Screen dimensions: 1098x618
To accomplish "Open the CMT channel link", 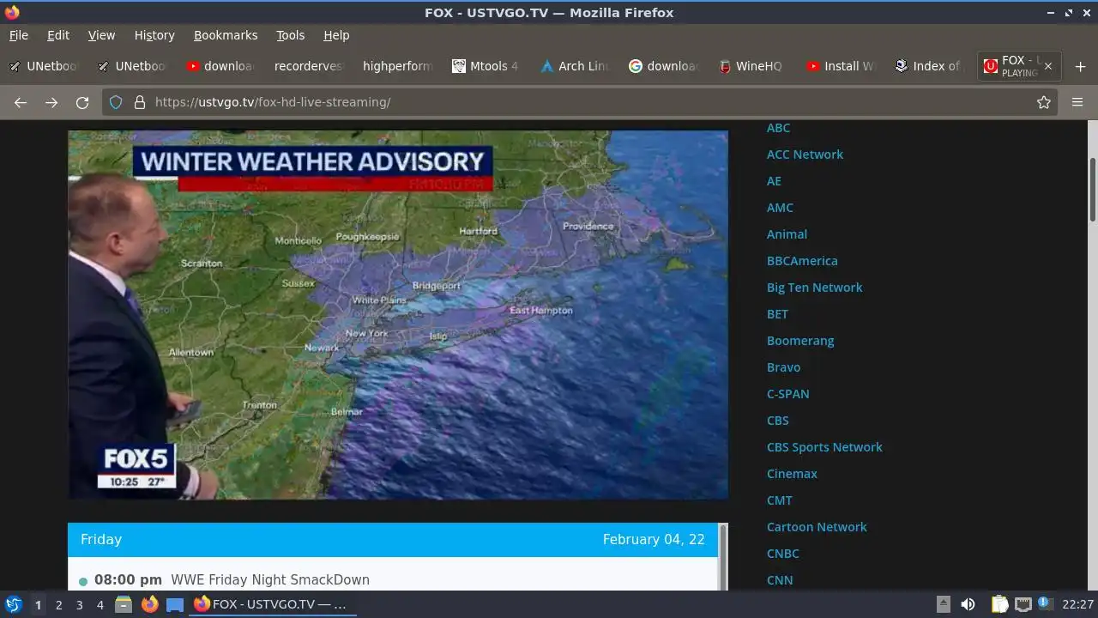I will pyautogui.click(x=779, y=500).
